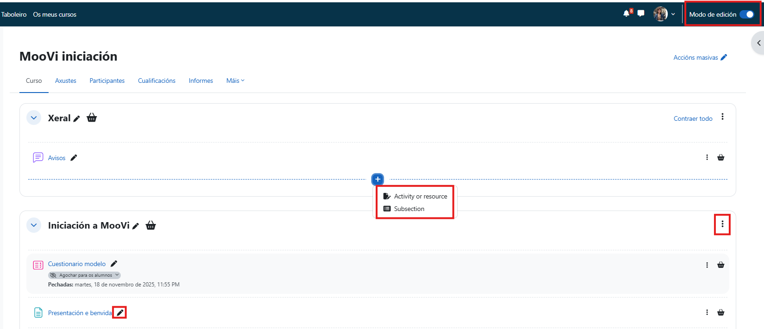Open the messages chat icon
Screen dimensions: 764x329
coord(641,13)
